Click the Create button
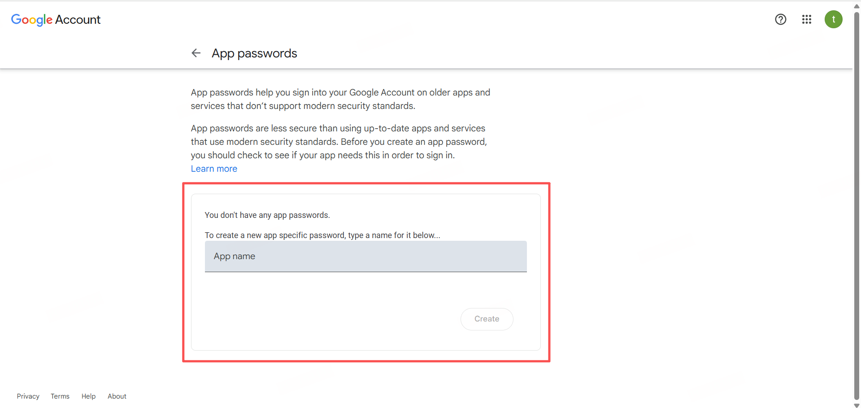The height and width of the screenshot is (408, 861). [x=487, y=319]
